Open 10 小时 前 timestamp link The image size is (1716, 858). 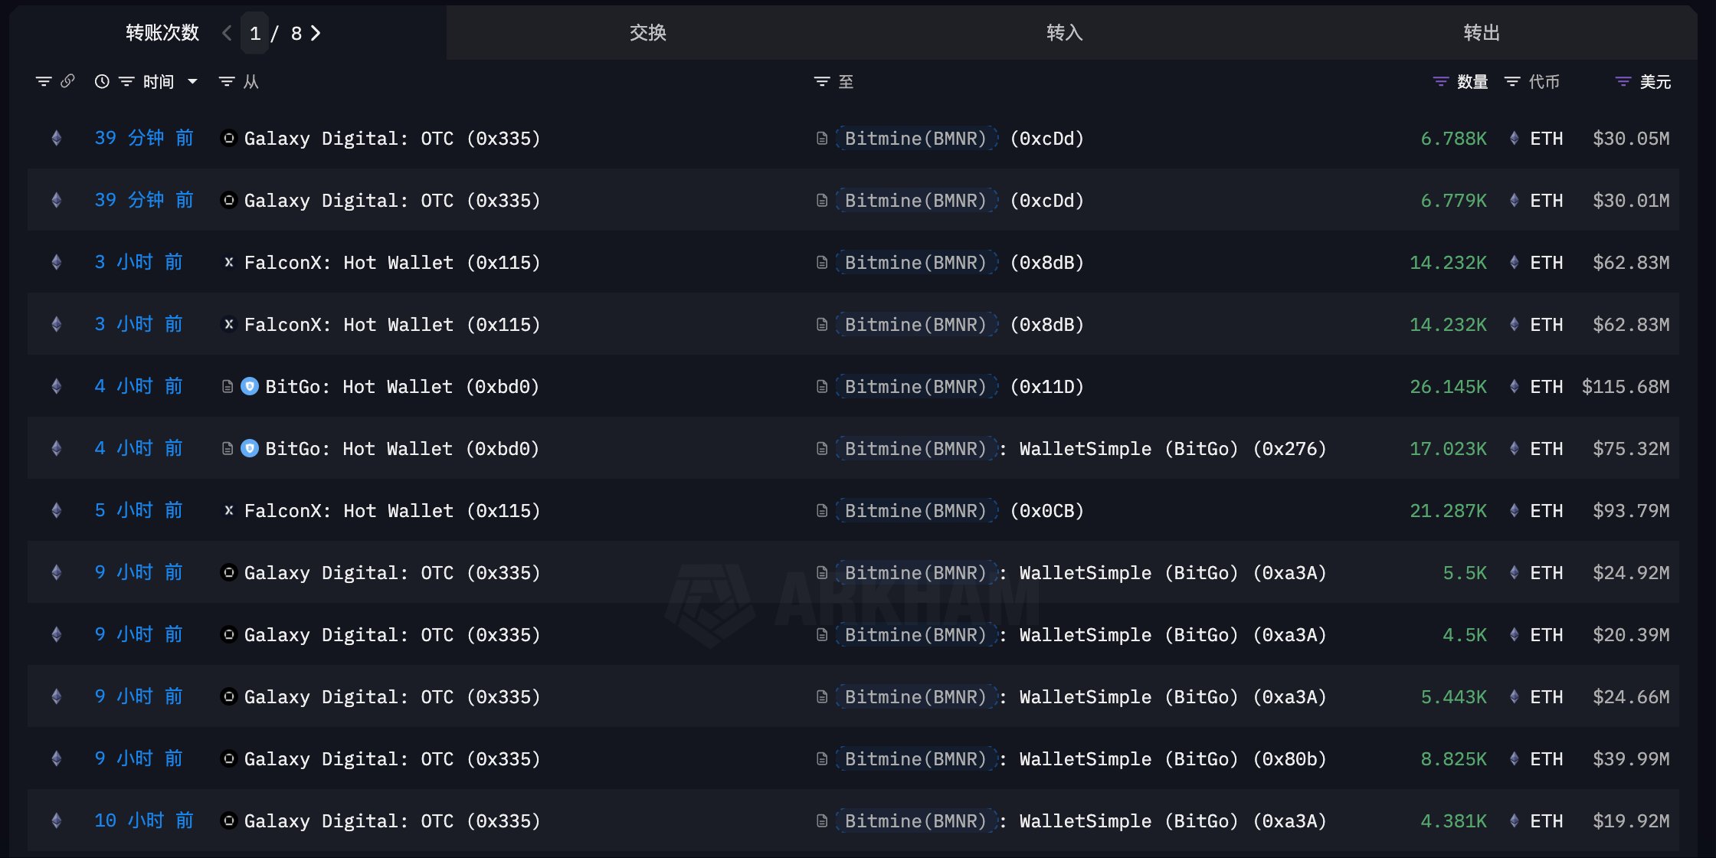point(144,820)
